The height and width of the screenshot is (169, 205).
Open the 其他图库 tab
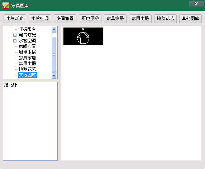(x=191, y=19)
